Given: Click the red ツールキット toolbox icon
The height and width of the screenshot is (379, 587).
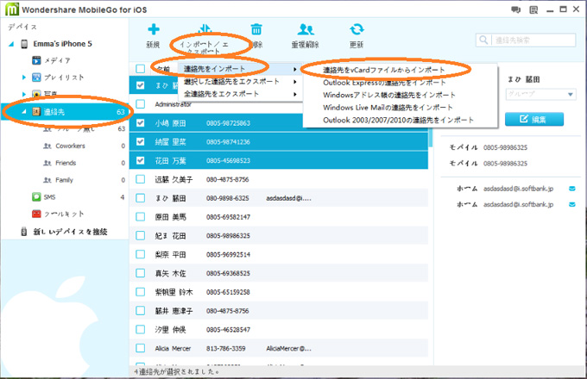Looking at the screenshot, I should coord(36,214).
